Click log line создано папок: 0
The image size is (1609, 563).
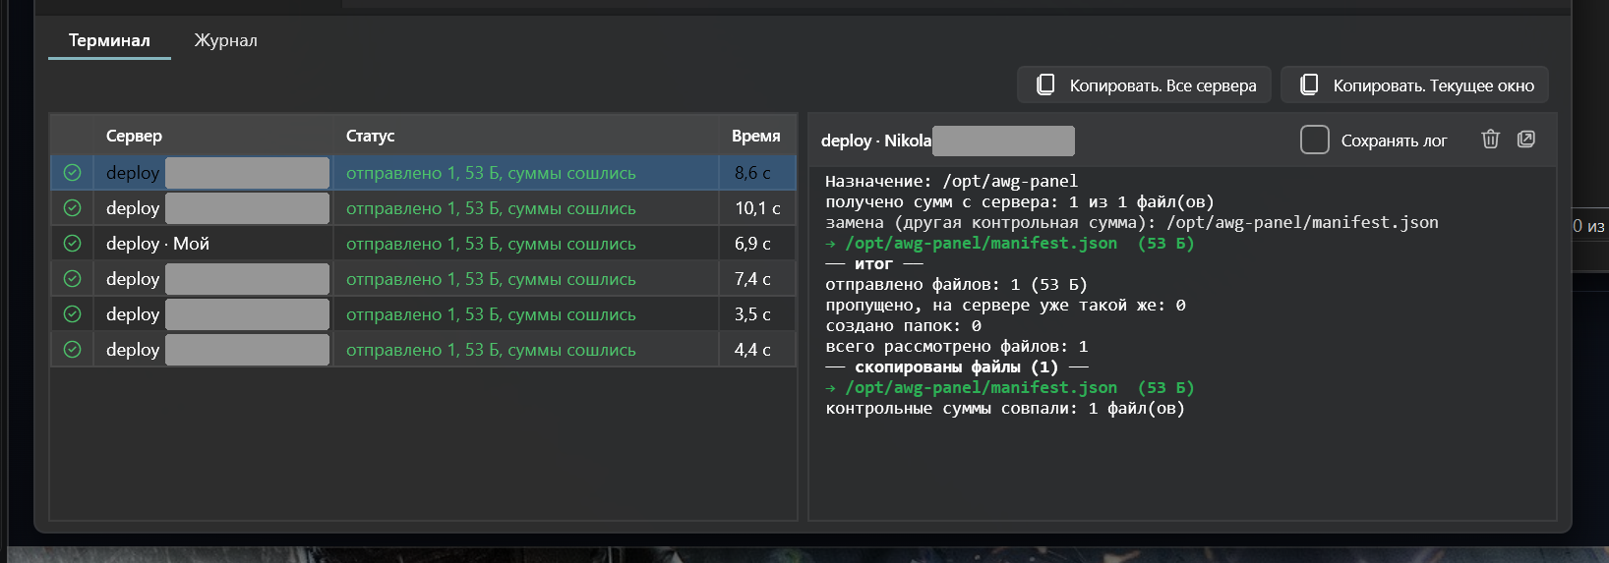point(903,325)
